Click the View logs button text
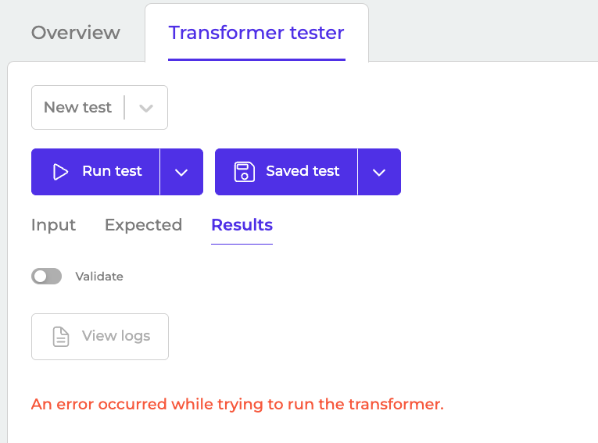 pyautogui.click(x=116, y=337)
